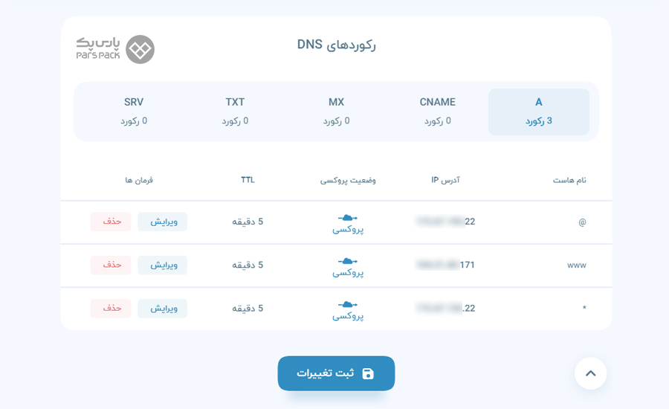Open the TXT records tab
669x409 pixels.
pyautogui.click(x=235, y=112)
